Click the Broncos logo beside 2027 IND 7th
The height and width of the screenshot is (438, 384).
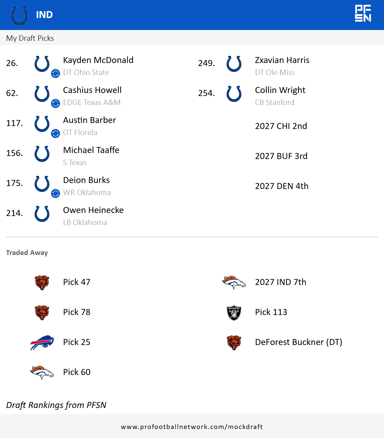234,282
